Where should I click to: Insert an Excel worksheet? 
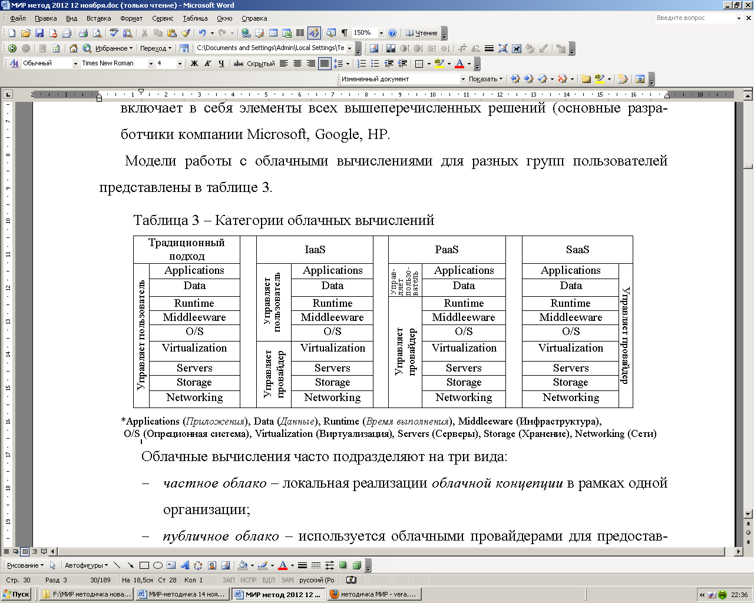[x=287, y=34]
